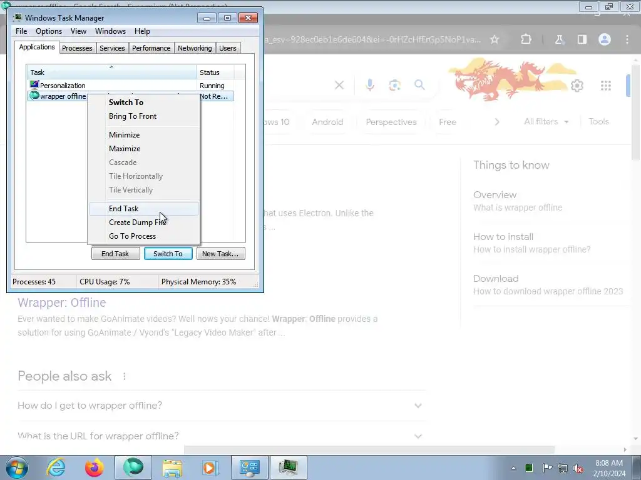The image size is (641, 480).
Task: Select Minimize in the context menu
Action: [143, 135]
